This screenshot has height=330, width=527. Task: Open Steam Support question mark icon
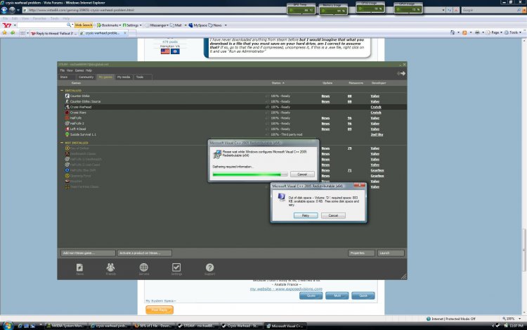(x=209, y=267)
